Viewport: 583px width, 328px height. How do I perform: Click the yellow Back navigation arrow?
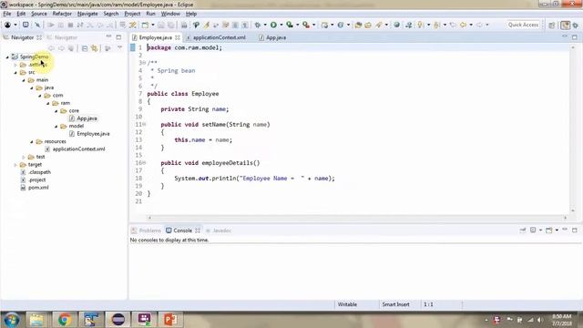click(464, 25)
